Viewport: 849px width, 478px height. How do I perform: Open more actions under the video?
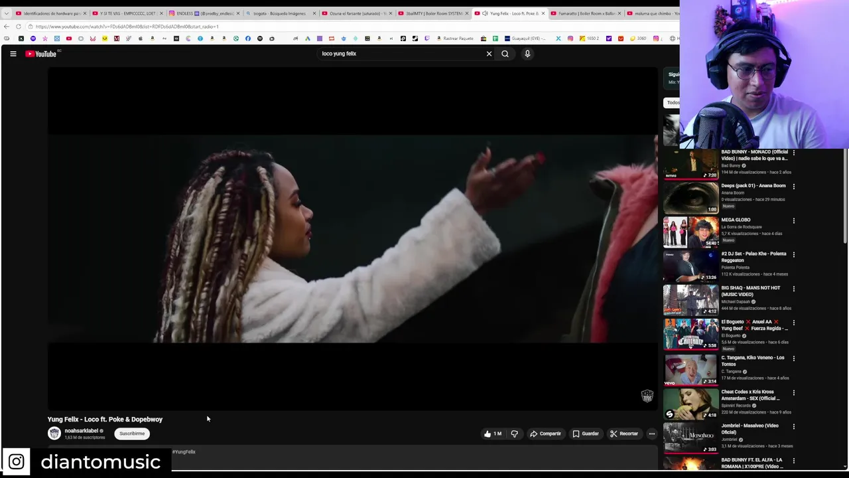pyautogui.click(x=651, y=434)
